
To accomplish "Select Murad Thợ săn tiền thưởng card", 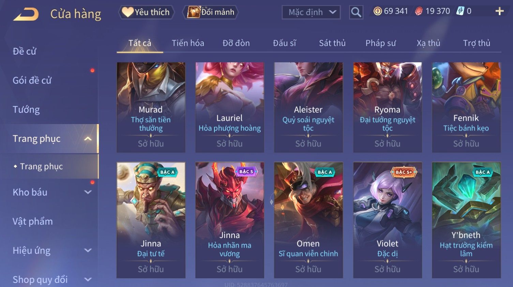I will click(151, 107).
